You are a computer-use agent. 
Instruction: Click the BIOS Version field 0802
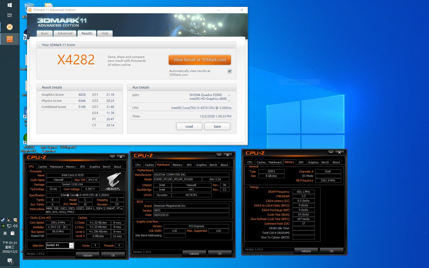click(191, 211)
